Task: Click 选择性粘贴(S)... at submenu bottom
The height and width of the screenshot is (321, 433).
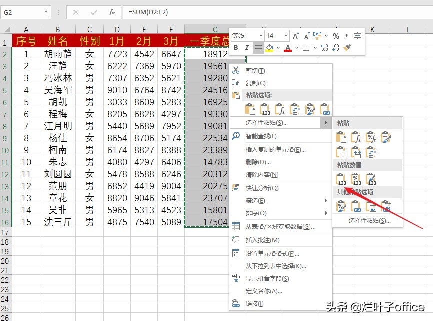Action: point(367,220)
